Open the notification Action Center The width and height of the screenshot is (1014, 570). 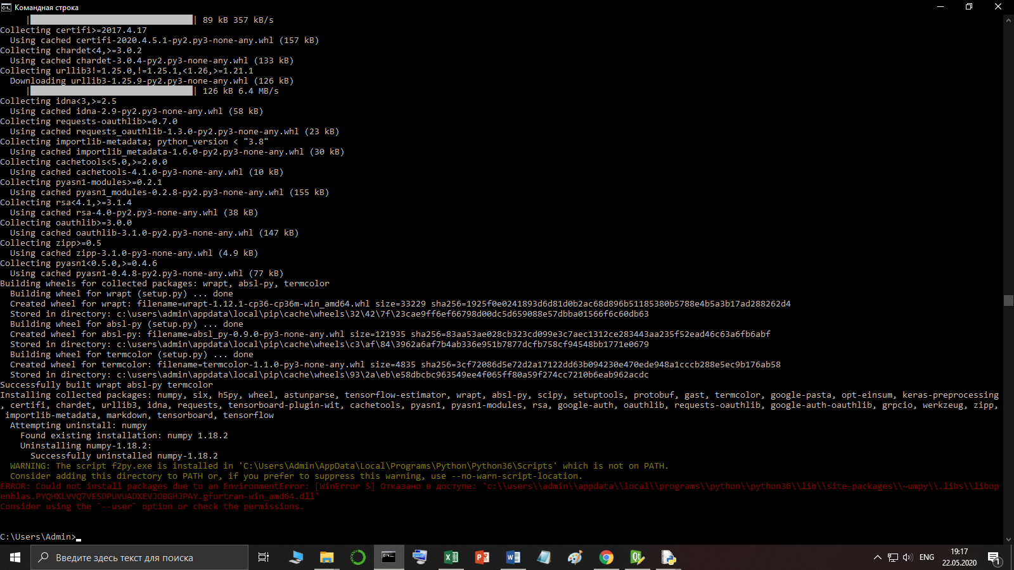[994, 557]
